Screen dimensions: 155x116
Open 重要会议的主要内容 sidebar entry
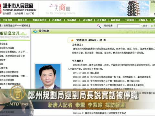click(9, 72)
